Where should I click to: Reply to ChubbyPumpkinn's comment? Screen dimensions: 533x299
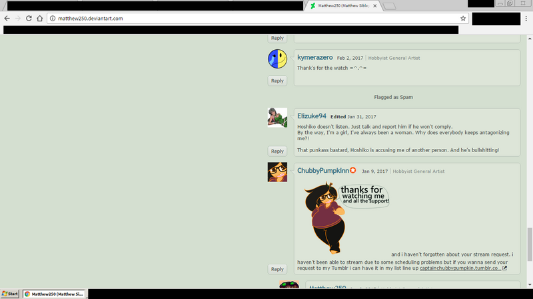pos(277,269)
